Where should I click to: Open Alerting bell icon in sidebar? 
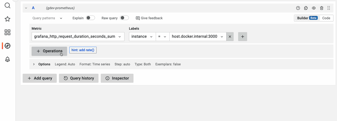(x=8, y=59)
